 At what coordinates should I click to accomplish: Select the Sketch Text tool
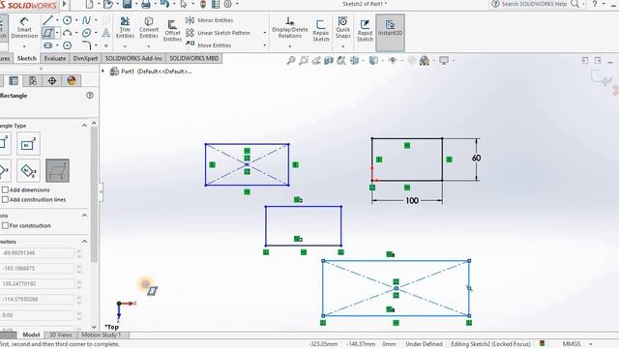coord(105,33)
